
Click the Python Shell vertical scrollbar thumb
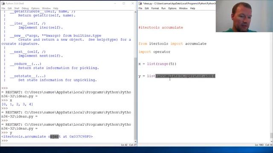(136, 98)
